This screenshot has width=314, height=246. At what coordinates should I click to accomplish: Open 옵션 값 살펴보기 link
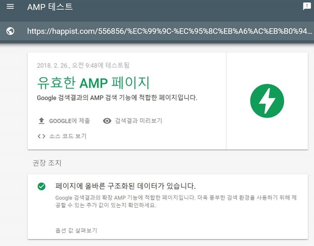(76, 230)
